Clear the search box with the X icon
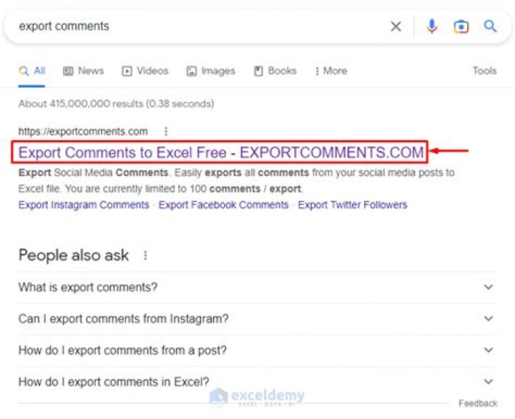Image resolution: width=515 pixels, height=419 pixels. click(x=396, y=26)
